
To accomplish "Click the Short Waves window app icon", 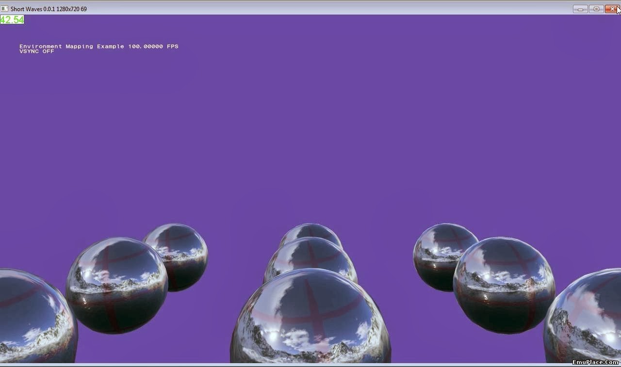I will point(4,9).
